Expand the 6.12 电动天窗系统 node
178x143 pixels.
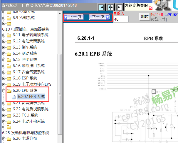click(4, 41)
